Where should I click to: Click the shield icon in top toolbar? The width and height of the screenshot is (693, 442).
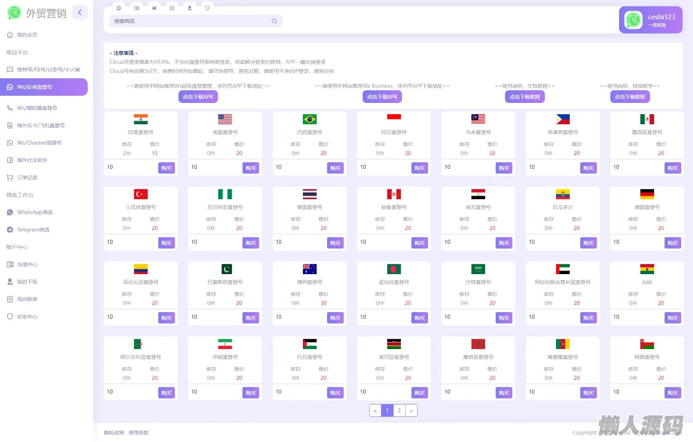point(207,8)
